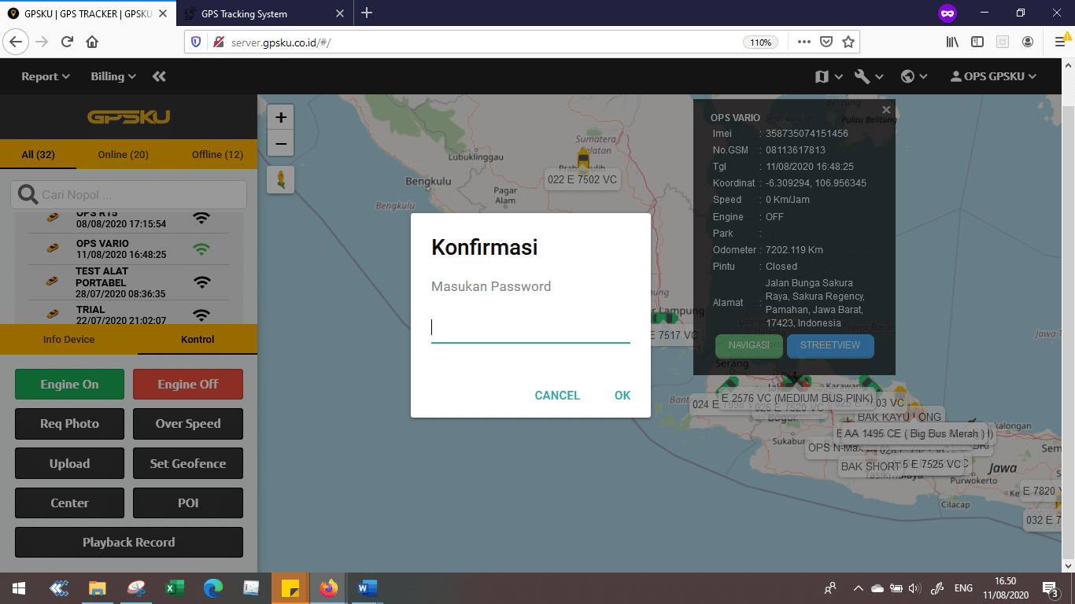Click the map zoom out minus button
Image resolution: width=1075 pixels, height=604 pixels.
(x=281, y=144)
